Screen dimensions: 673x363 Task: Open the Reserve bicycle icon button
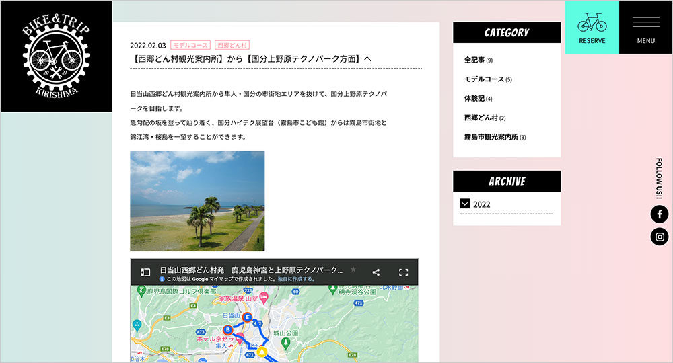pyautogui.click(x=592, y=27)
